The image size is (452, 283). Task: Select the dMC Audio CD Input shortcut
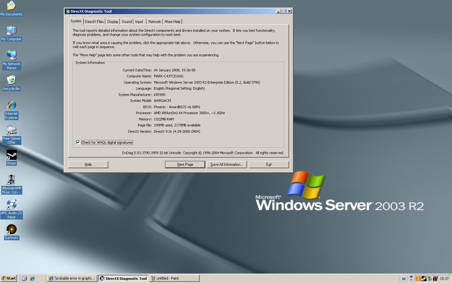coord(11,209)
